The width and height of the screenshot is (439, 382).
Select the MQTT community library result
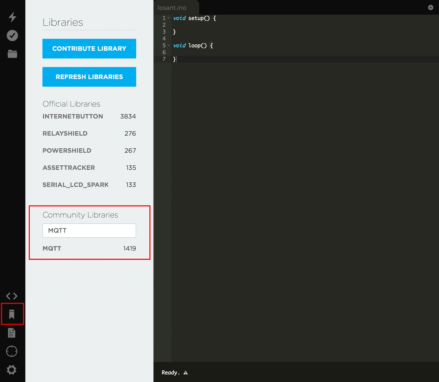(x=89, y=249)
